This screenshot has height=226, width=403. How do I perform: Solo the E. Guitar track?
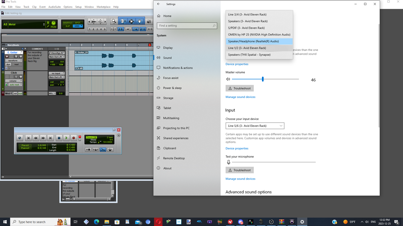point(16,56)
